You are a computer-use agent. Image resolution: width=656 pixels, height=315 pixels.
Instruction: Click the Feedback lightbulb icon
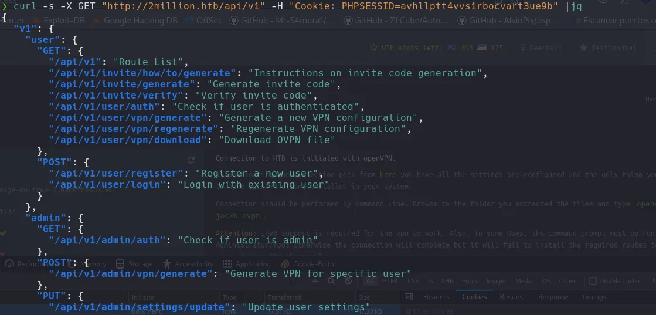522,48
